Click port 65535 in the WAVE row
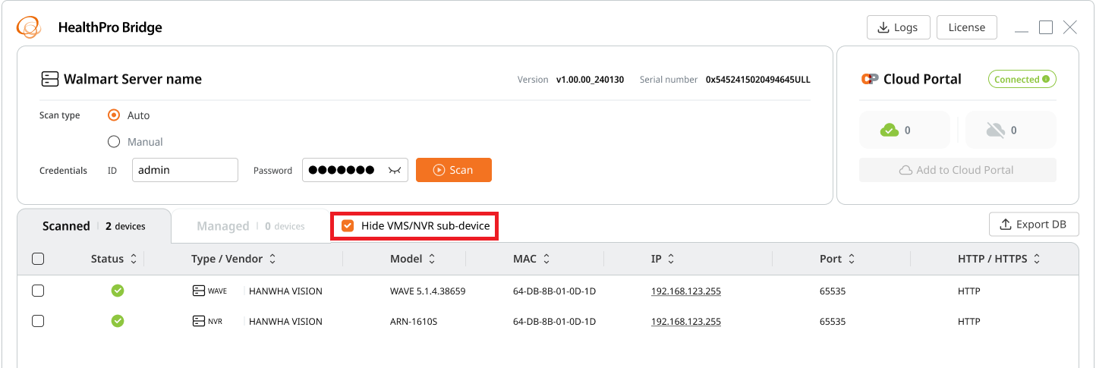The image size is (1096, 368). click(x=833, y=291)
